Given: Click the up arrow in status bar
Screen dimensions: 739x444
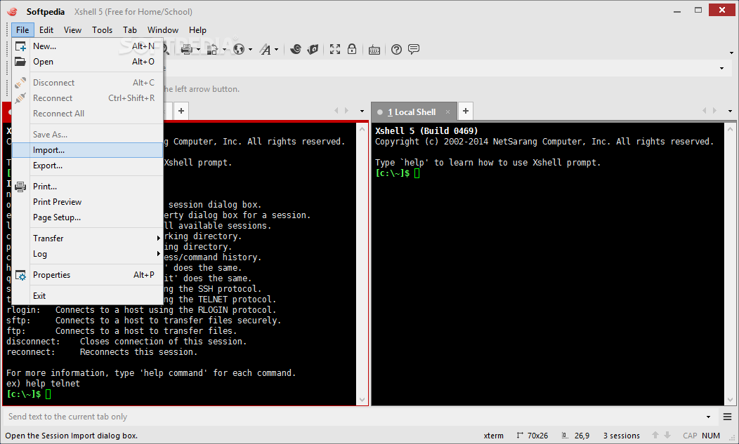Looking at the screenshot, I should [655, 436].
